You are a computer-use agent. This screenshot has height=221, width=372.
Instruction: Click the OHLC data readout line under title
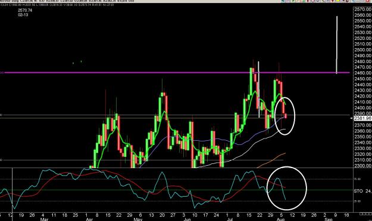57,5
